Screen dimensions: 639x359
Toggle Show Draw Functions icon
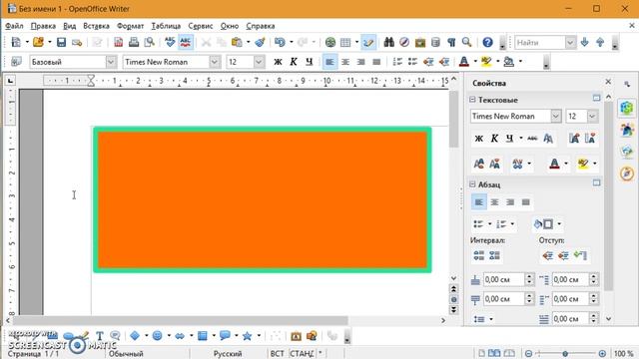(x=368, y=42)
